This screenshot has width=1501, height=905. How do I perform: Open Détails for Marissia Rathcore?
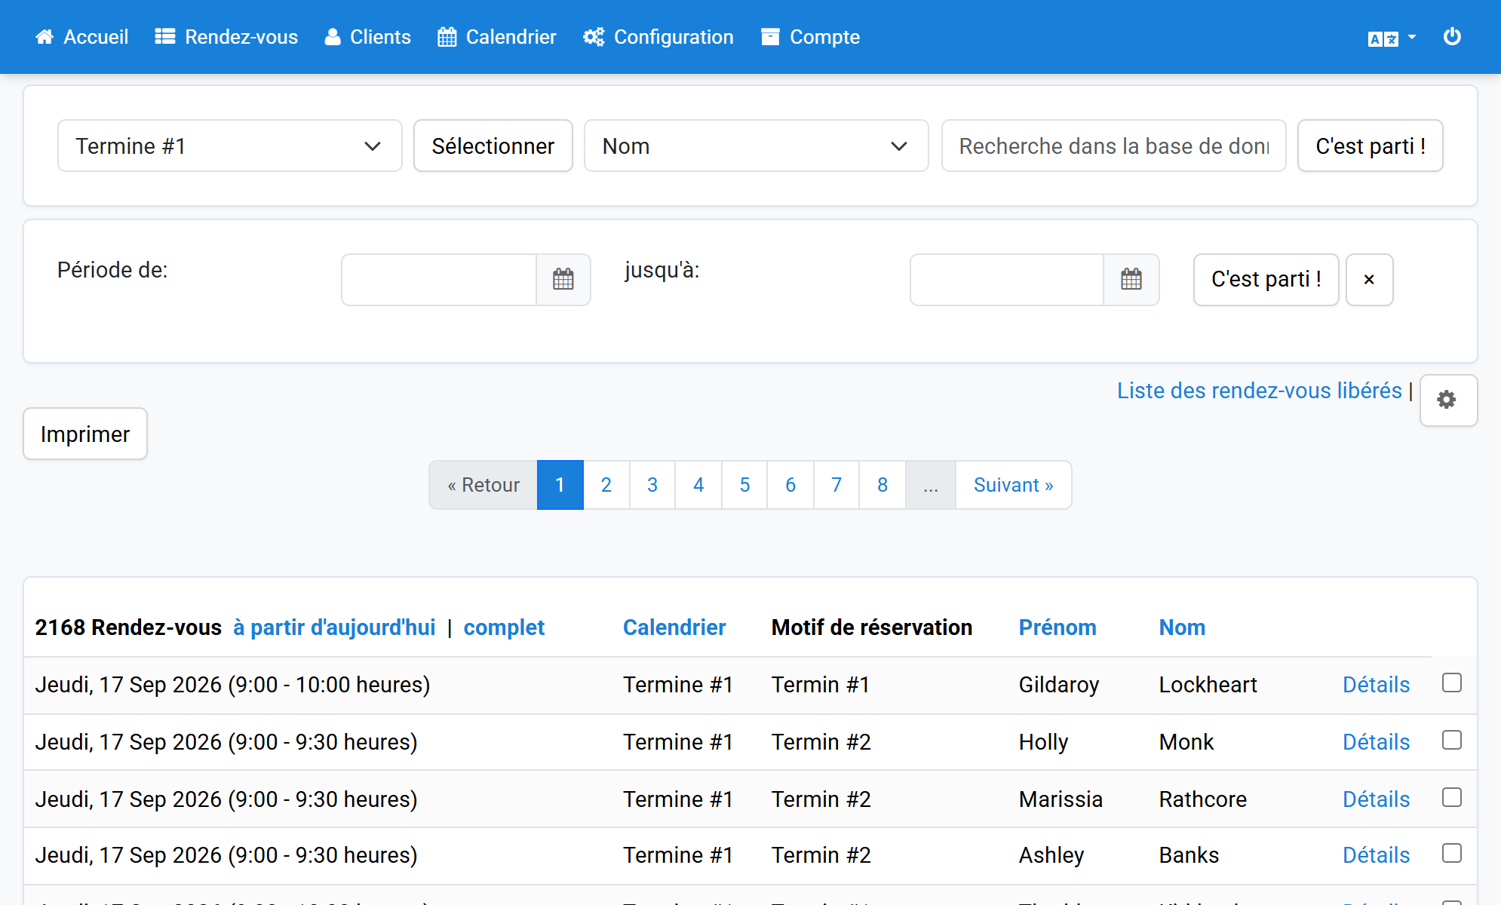click(1376, 799)
